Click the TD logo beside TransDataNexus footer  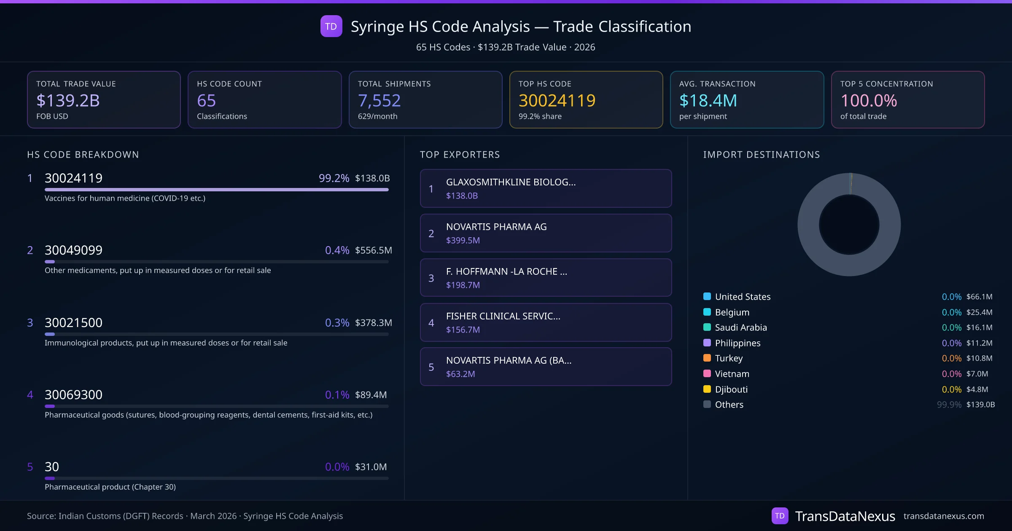pos(780,516)
